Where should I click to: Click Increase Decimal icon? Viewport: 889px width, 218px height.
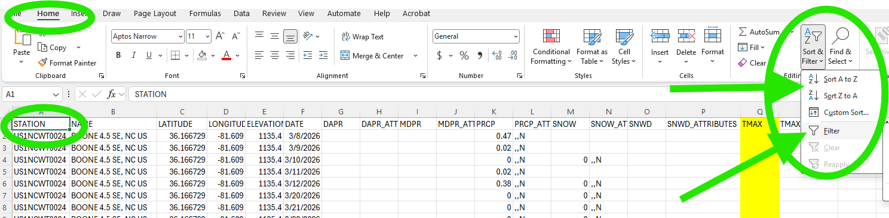[496, 55]
